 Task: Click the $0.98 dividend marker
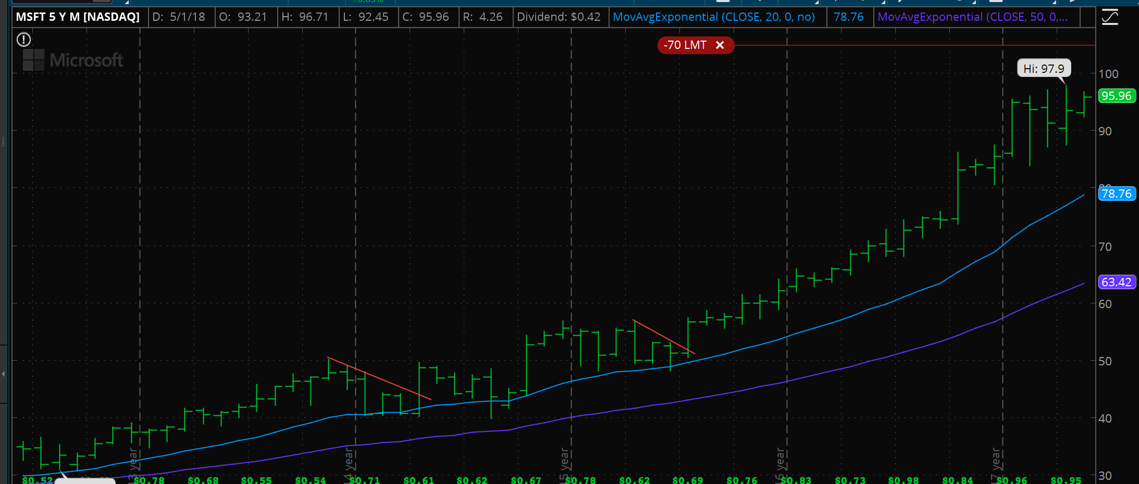click(x=903, y=479)
